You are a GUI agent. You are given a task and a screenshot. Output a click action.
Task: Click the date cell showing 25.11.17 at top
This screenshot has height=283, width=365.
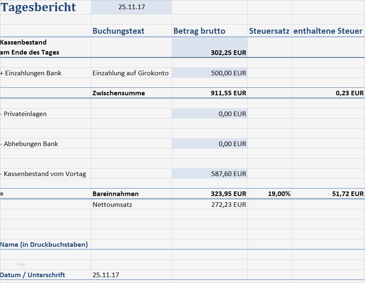130,7
